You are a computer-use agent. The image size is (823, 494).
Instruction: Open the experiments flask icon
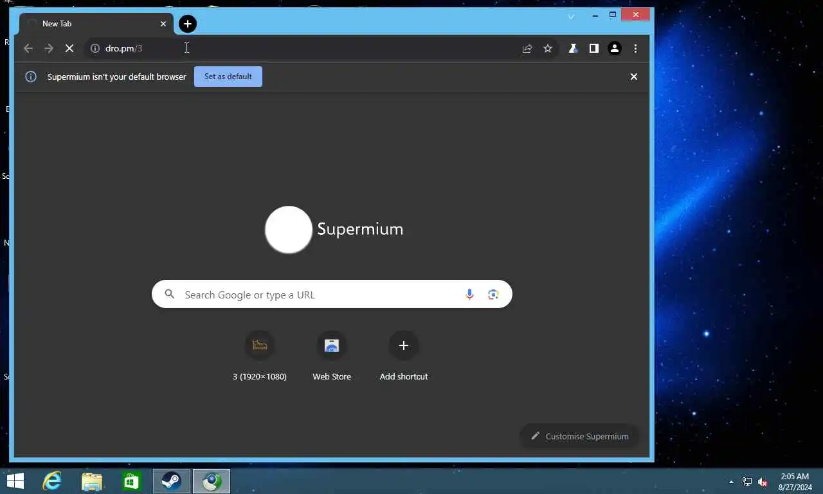(x=573, y=48)
